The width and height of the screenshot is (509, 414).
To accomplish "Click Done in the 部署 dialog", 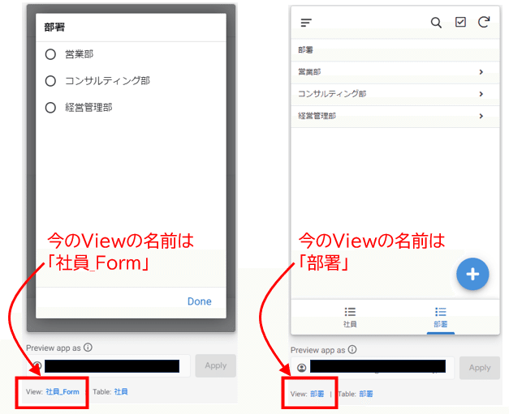I will 200,301.
